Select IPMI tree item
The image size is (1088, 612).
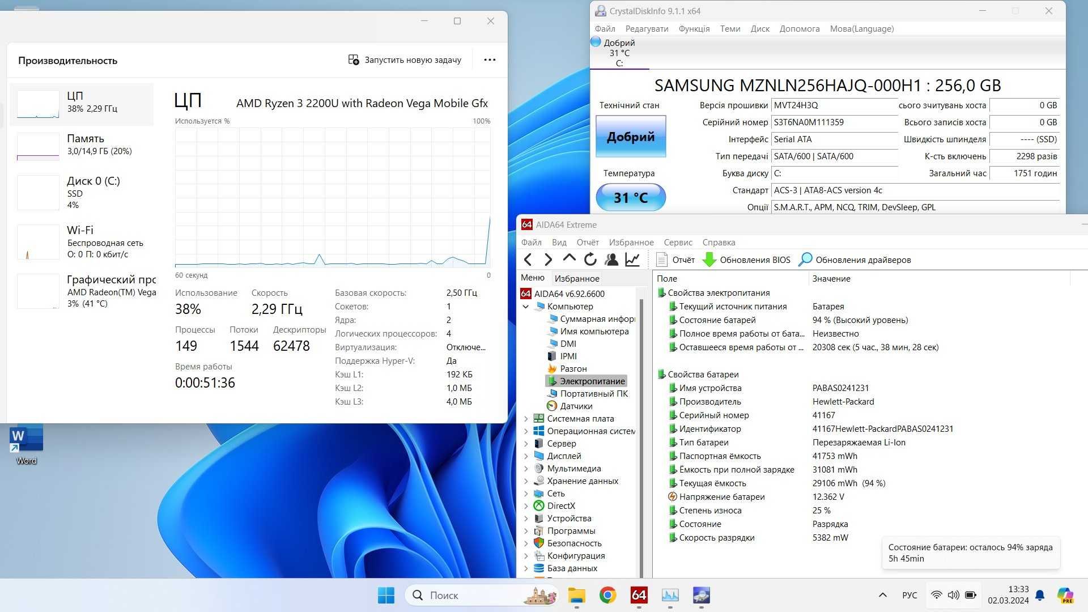coord(562,356)
